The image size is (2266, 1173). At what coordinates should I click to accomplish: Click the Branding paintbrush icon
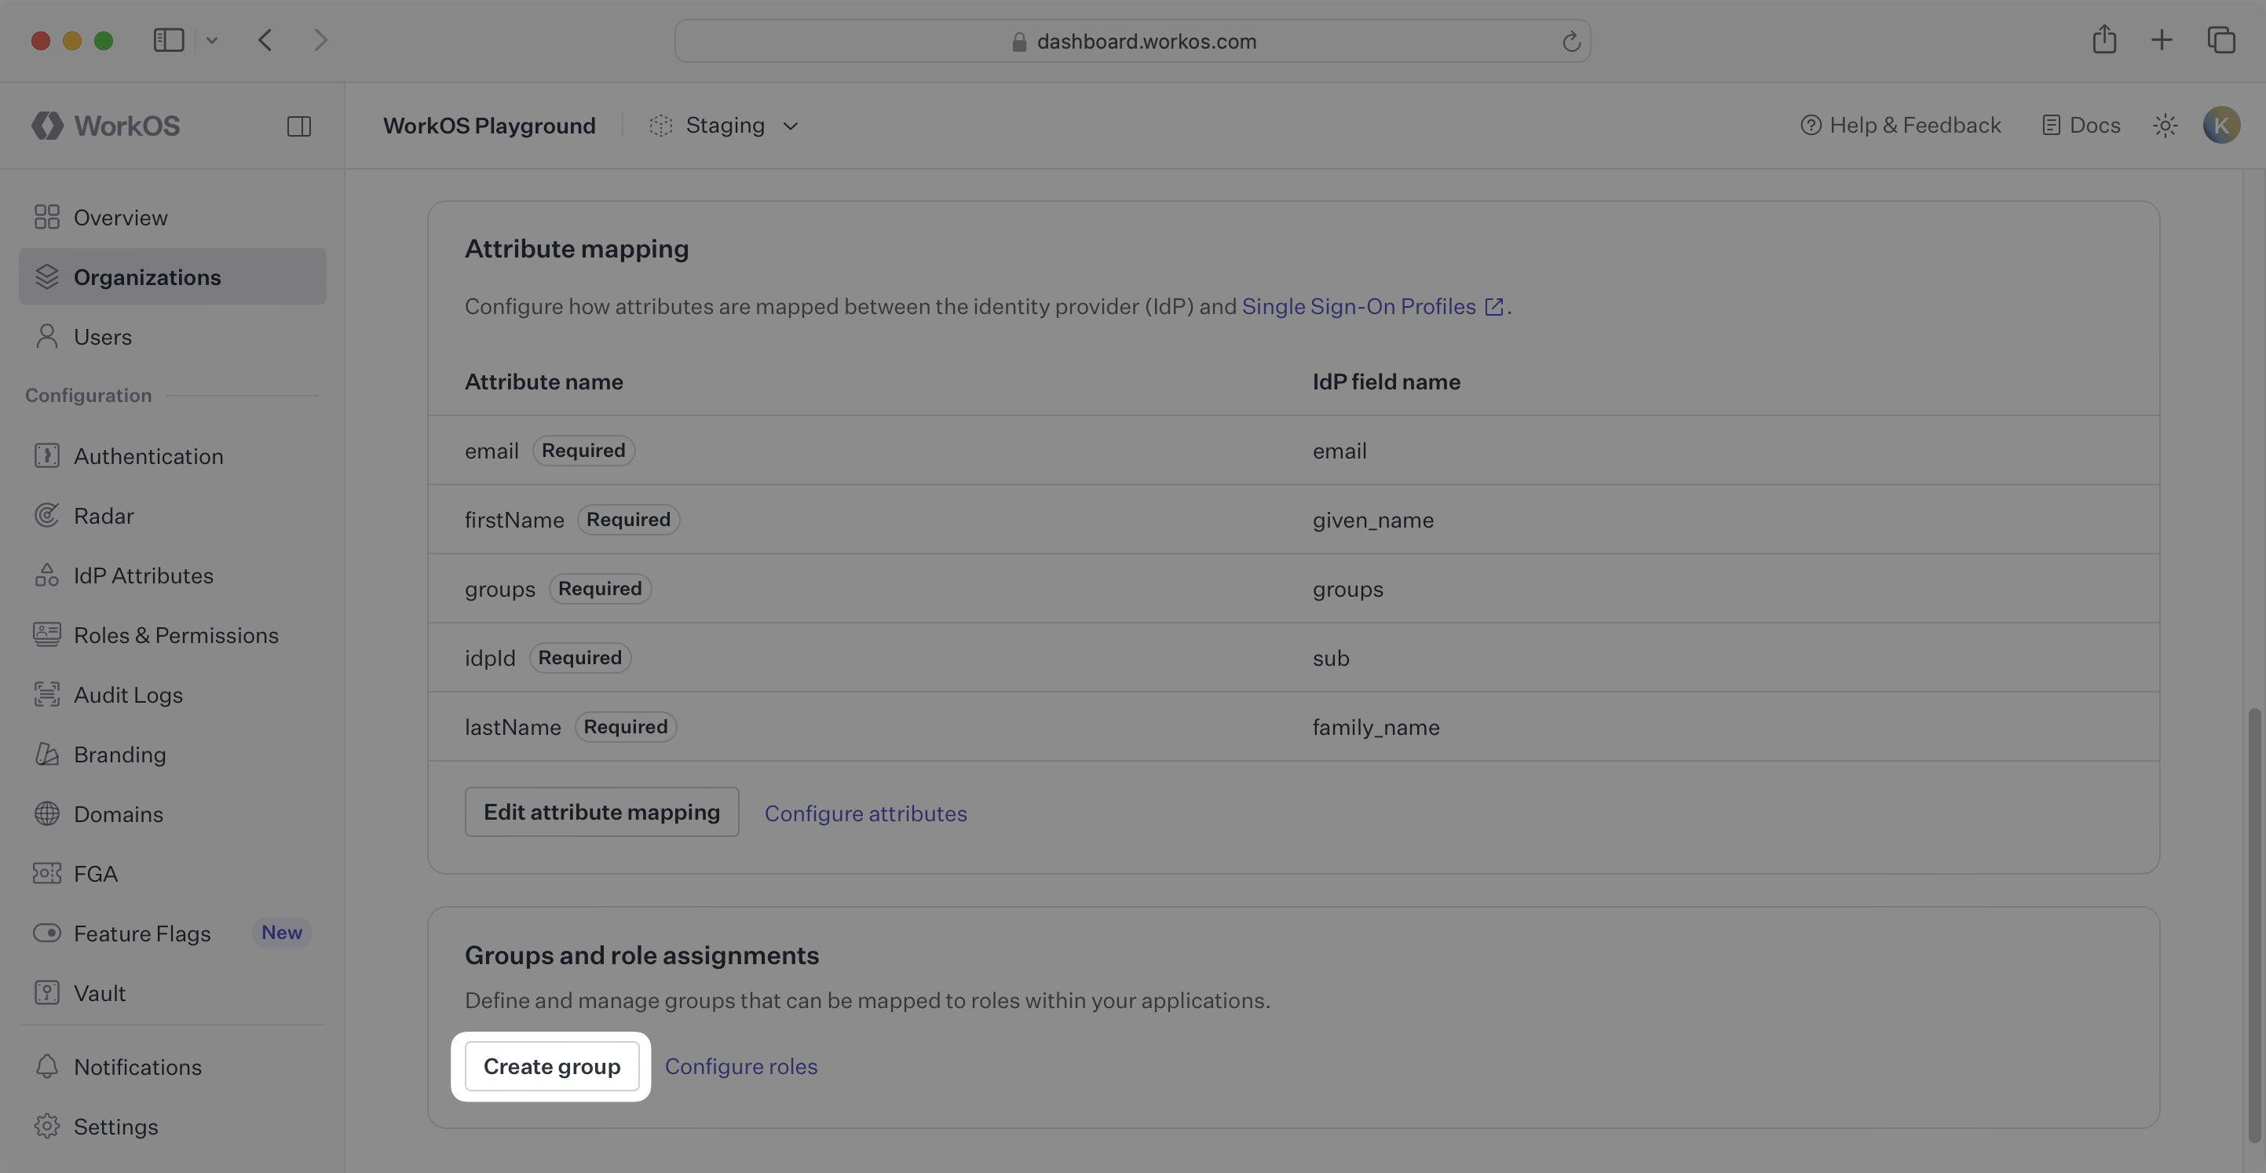[47, 754]
